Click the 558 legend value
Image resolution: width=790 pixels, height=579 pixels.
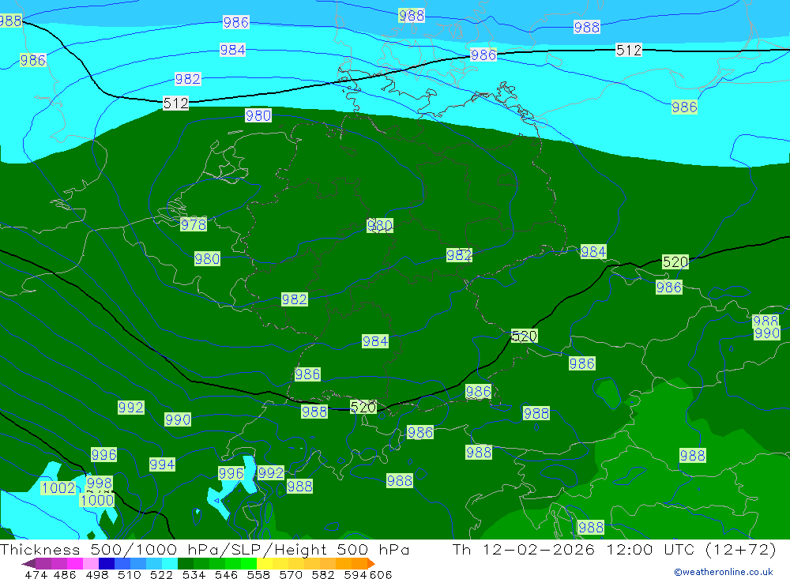258,574
